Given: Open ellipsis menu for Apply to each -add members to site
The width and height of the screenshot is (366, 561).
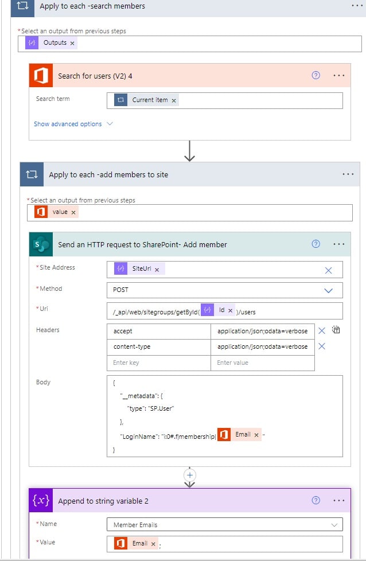Looking at the screenshot, I should coord(348,174).
